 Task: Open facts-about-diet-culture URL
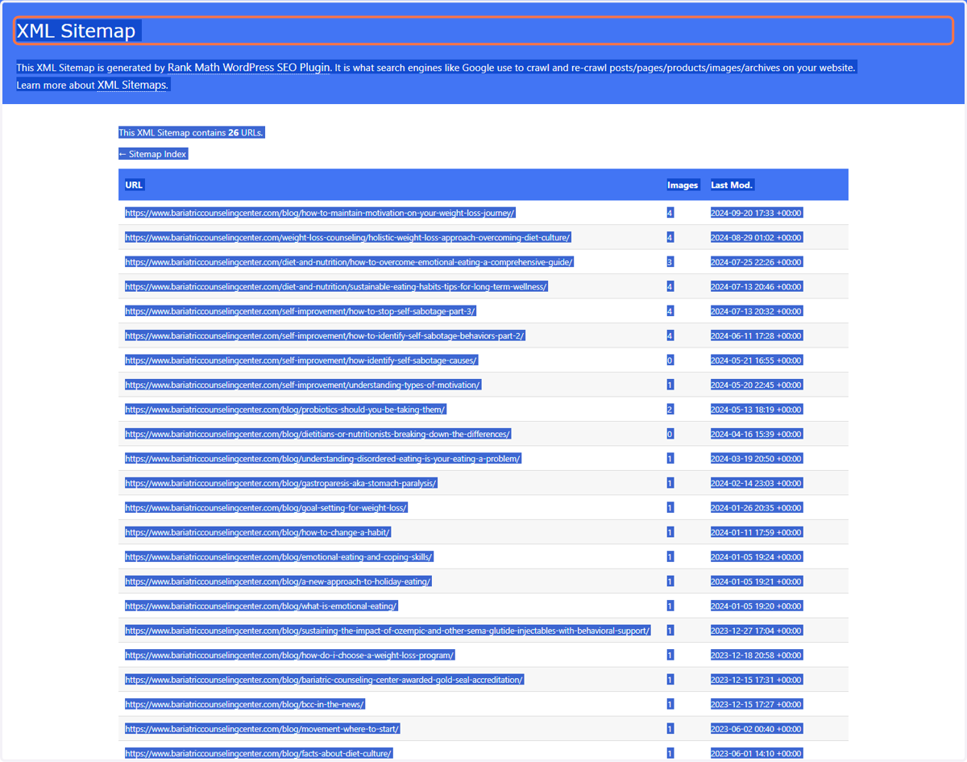pyautogui.click(x=259, y=754)
